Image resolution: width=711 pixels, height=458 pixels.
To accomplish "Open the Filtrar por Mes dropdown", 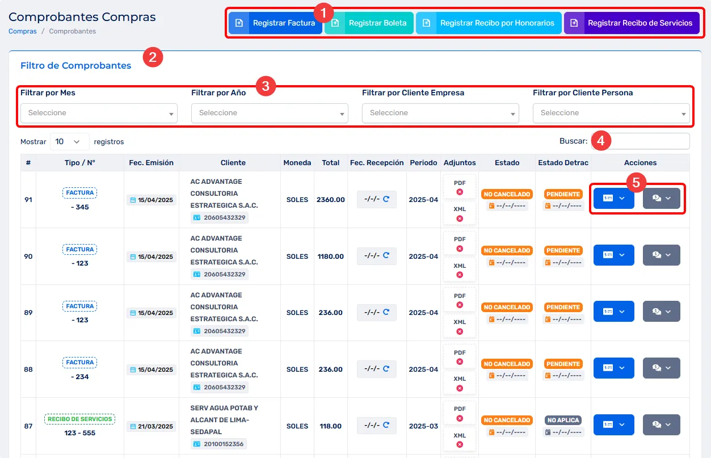I will [x=99, y=113].
